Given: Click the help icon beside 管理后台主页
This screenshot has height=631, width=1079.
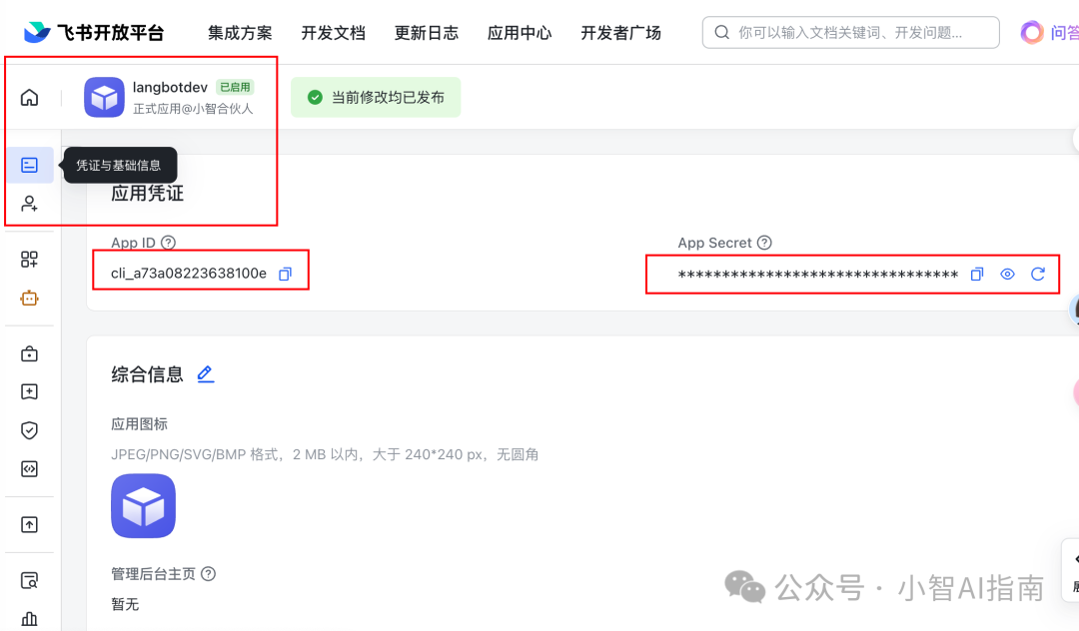Looking at the screenshot, I should pos(209,573).
